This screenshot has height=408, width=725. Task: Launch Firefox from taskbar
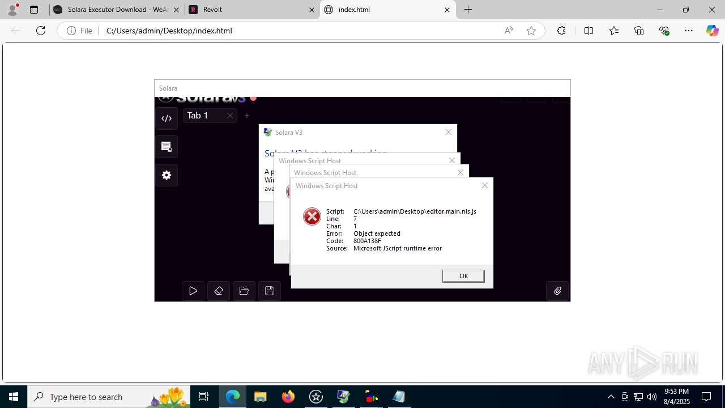pyautogui.click(x=288, y=397)
